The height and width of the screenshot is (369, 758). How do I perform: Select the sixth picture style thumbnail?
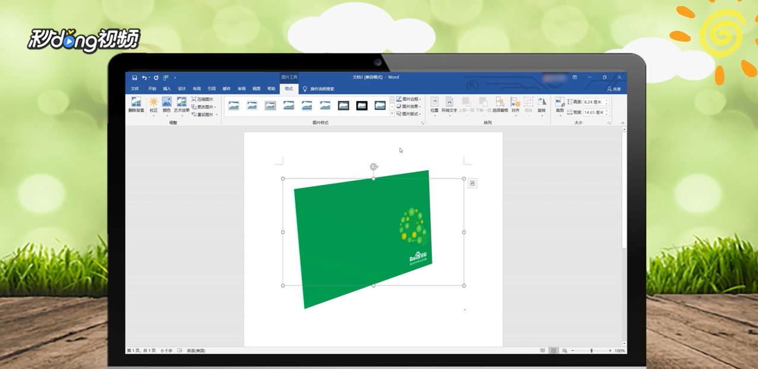[325, 106]
